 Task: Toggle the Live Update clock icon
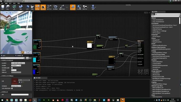pos(55,7)
